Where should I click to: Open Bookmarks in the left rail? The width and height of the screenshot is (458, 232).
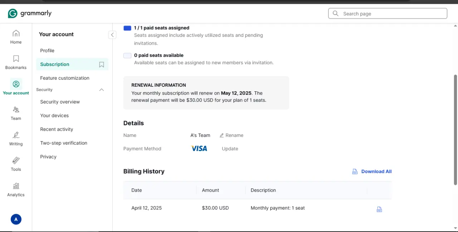click(16, 59)
